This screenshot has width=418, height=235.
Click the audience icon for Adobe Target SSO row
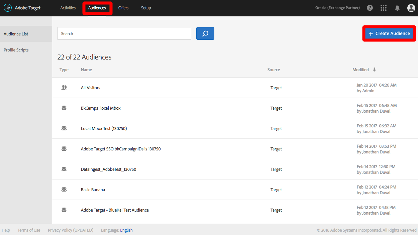pyautogui.click(x=64, y=149)
